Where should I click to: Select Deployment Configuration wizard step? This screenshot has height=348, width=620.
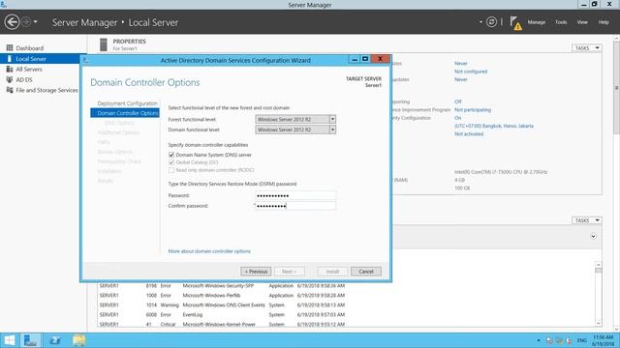pyautogui.click(x=127, y=103)
